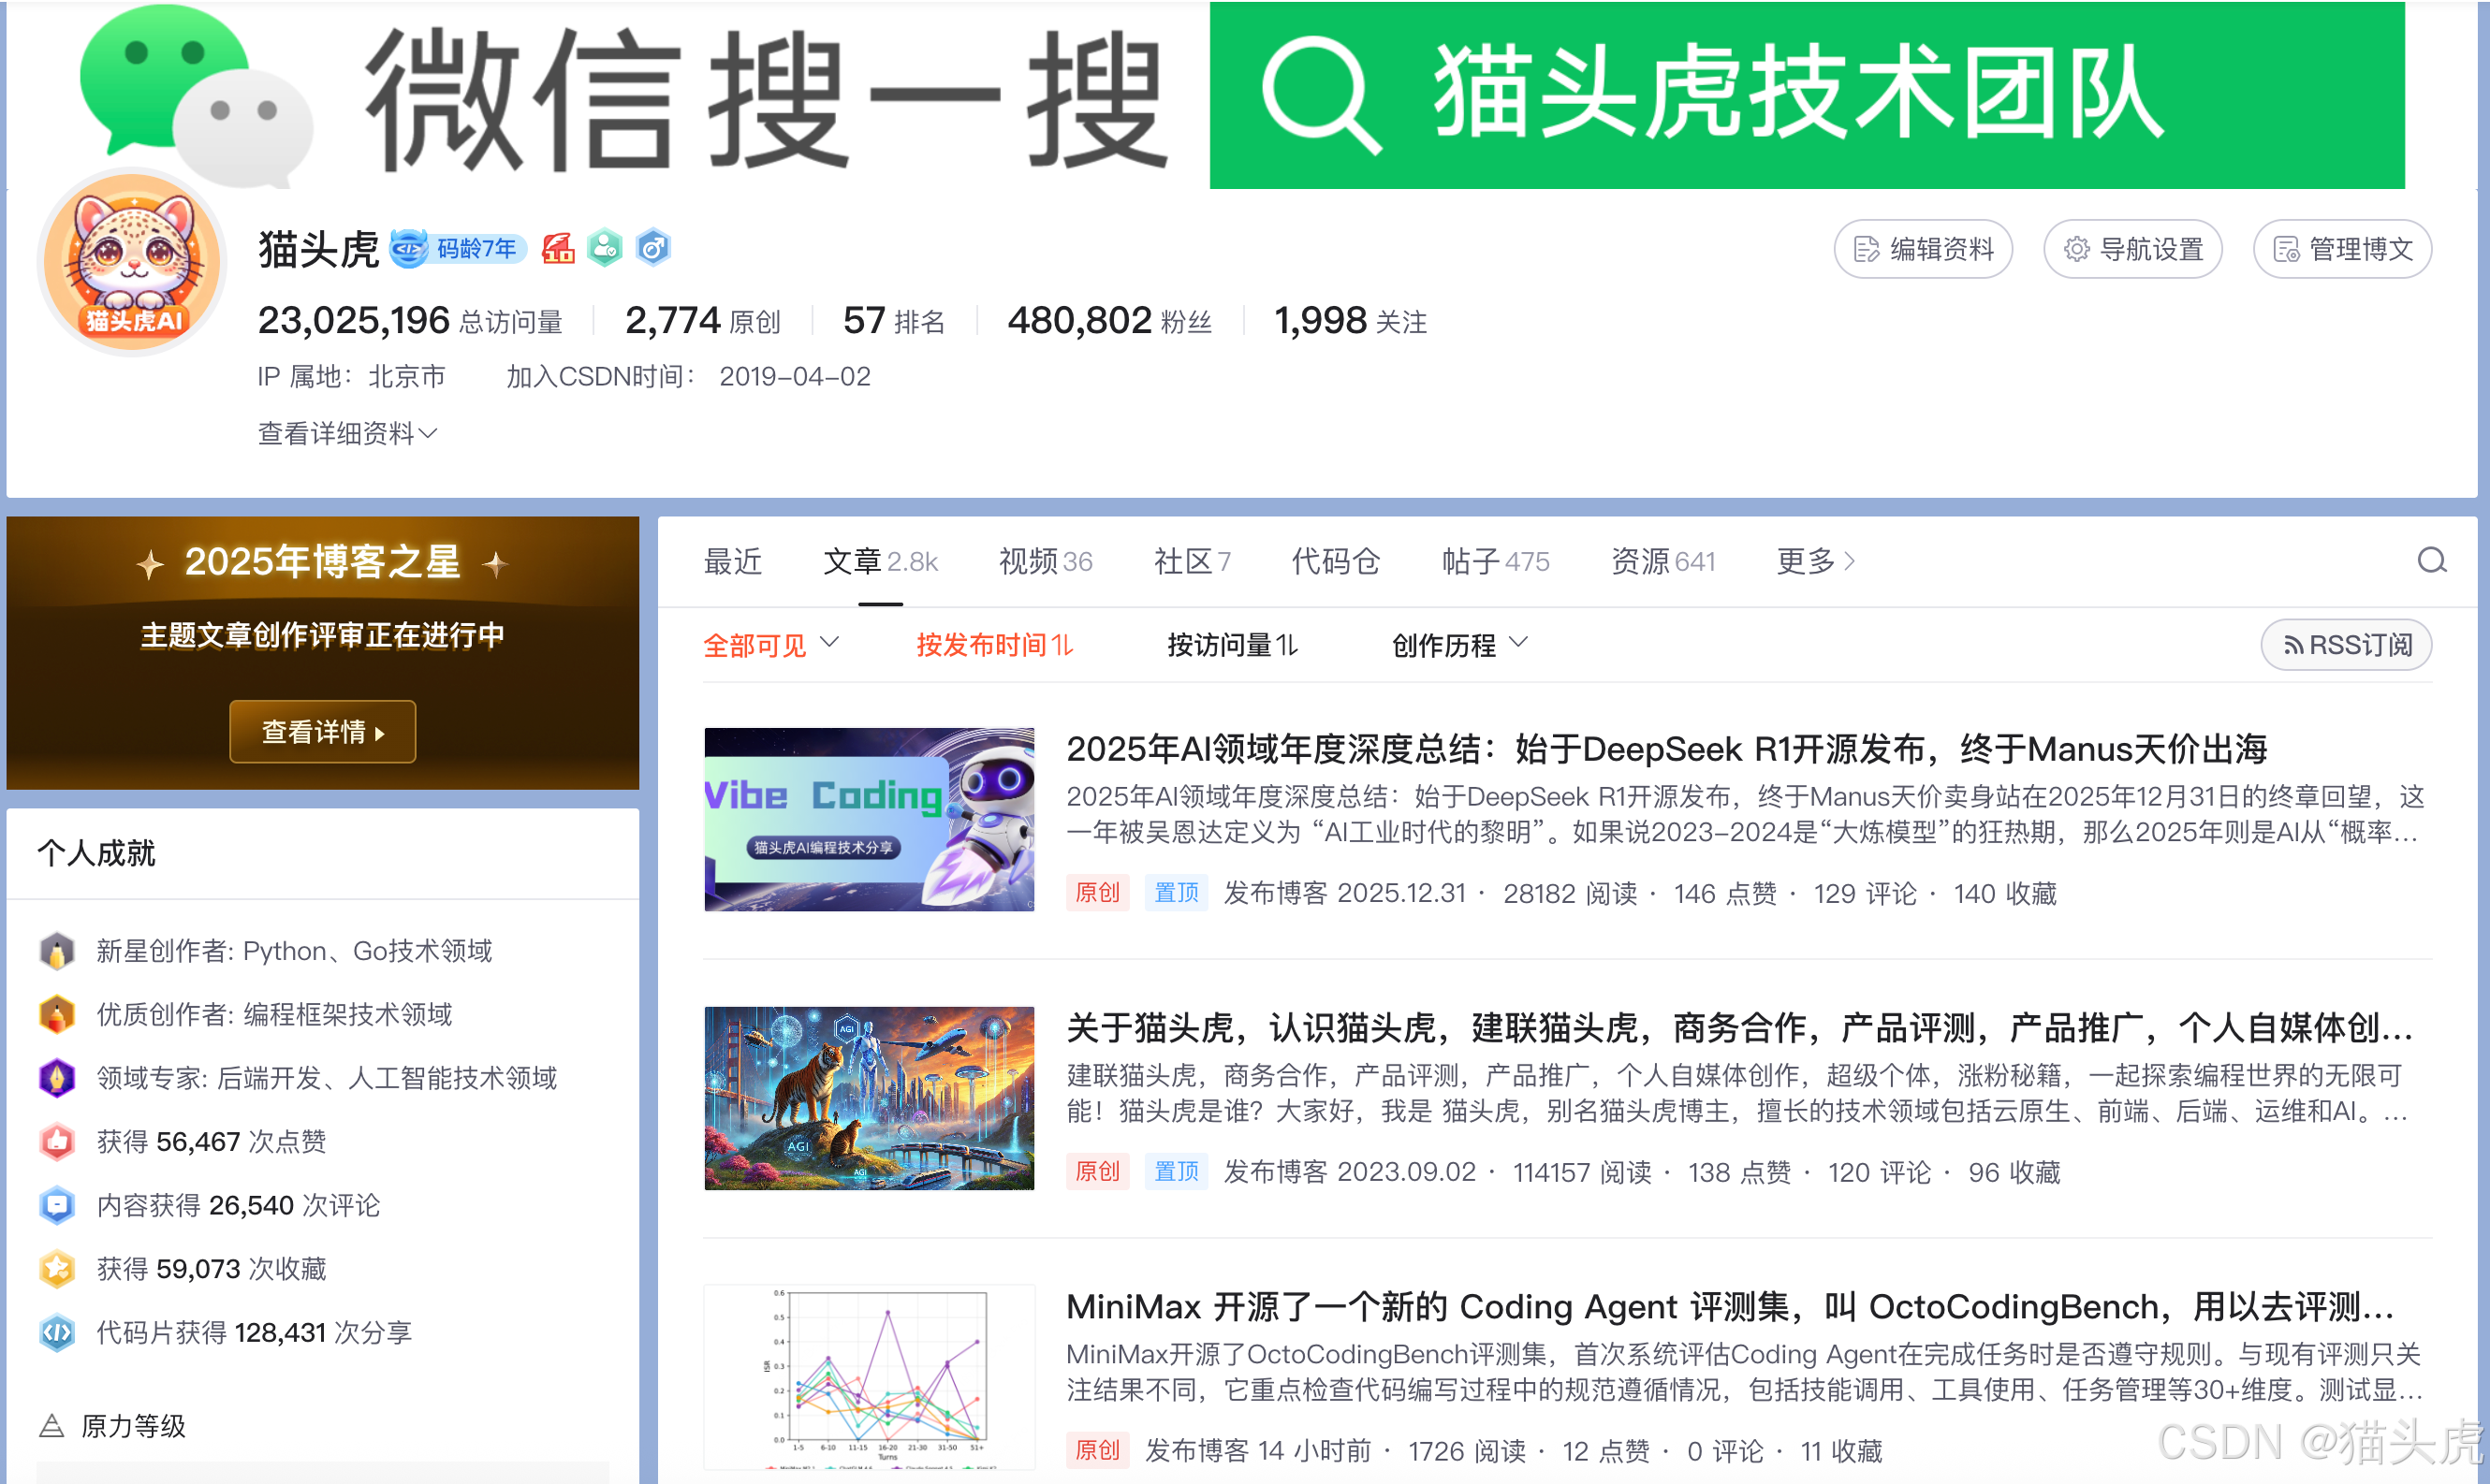Screen dimensions: 2490x1484
Task: Click the 猫头虎技术团队 search banner
Action: pyautogui.click(x=1807, y=95)
